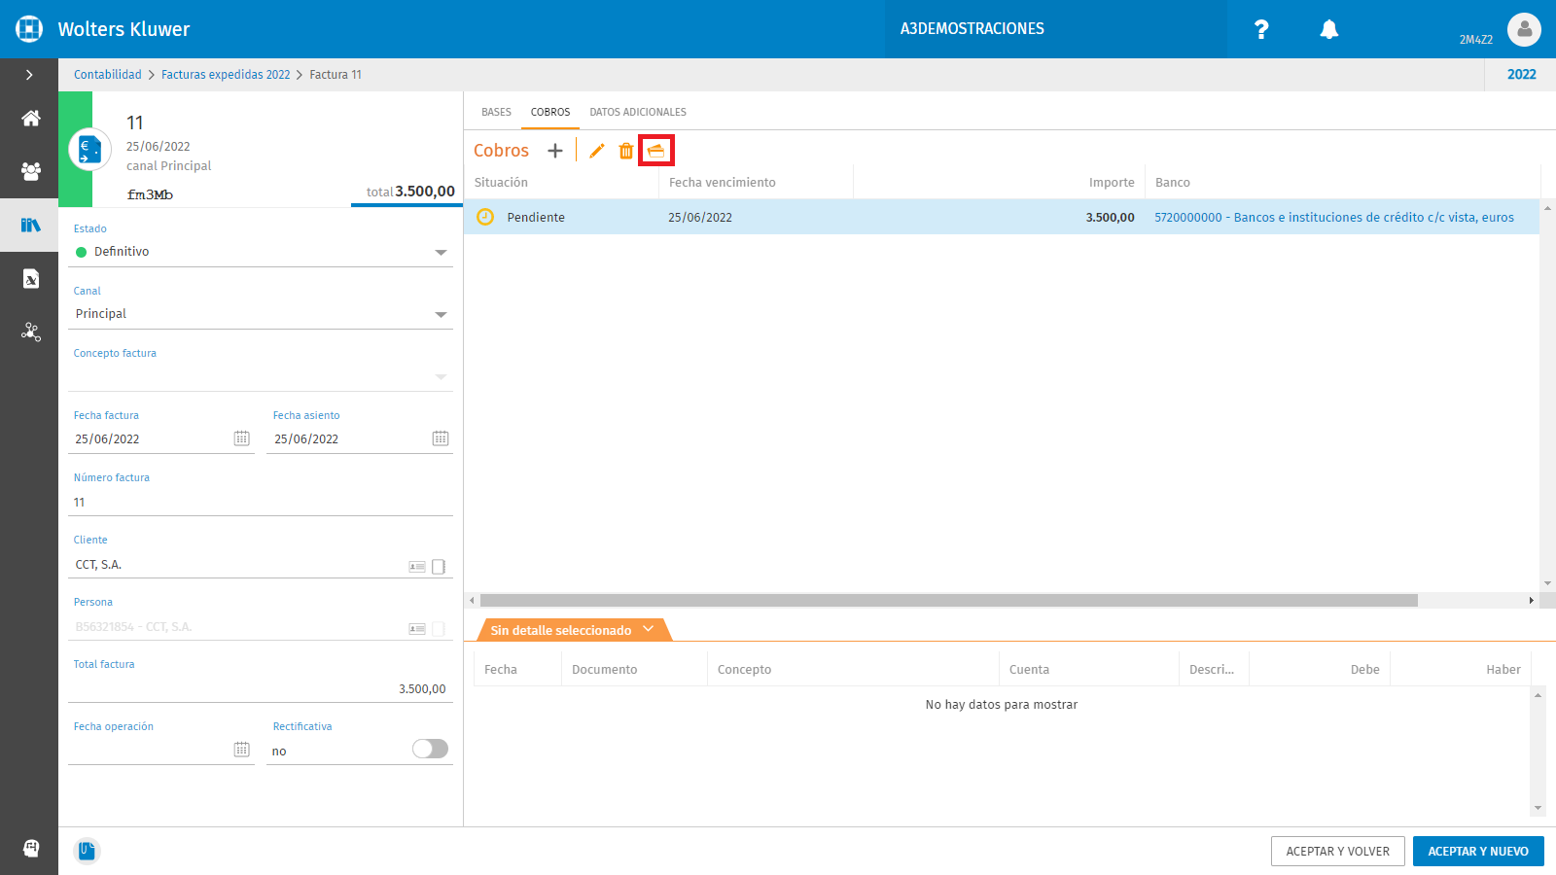Open the user profile avatar

pos(1524,29)
